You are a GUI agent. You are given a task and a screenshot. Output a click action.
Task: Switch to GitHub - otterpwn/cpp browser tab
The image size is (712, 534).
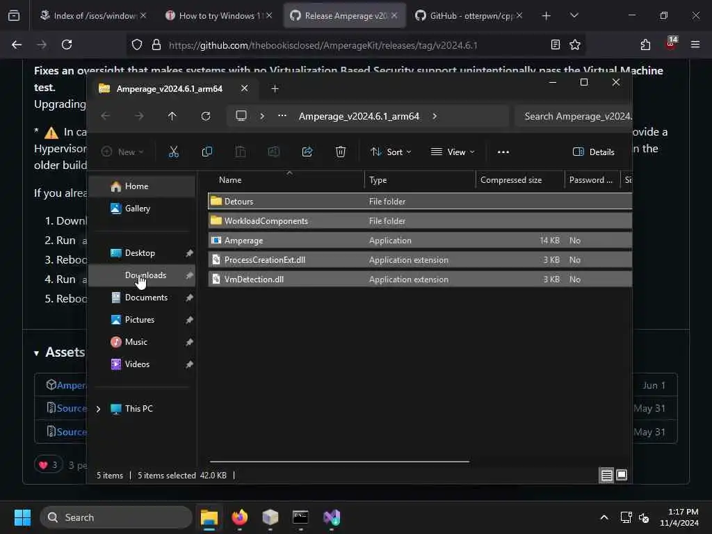coord(468,15)
